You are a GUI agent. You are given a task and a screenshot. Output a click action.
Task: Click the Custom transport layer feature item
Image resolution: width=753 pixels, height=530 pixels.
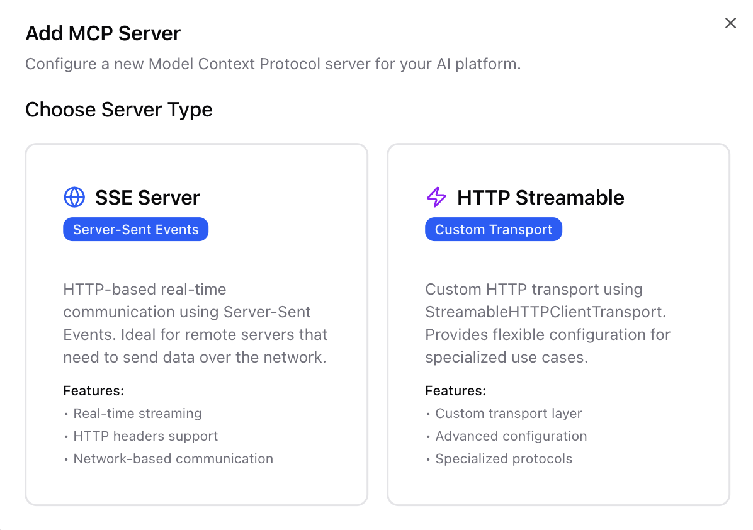point(508,414)
